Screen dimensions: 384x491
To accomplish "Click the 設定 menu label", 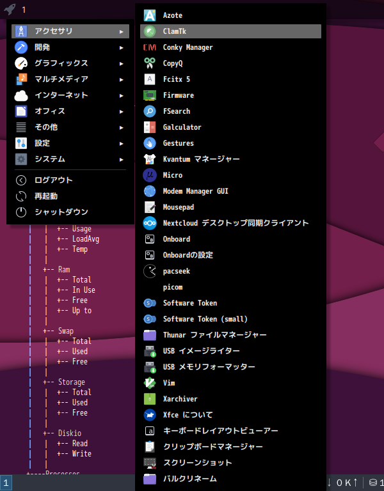I will (x=42, y=143).
